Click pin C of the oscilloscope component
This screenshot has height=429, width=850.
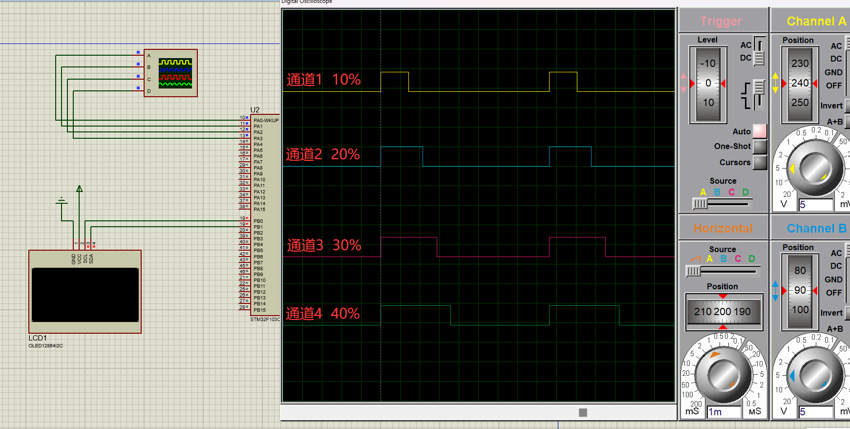pyautogui.click(x=149, y=79)
